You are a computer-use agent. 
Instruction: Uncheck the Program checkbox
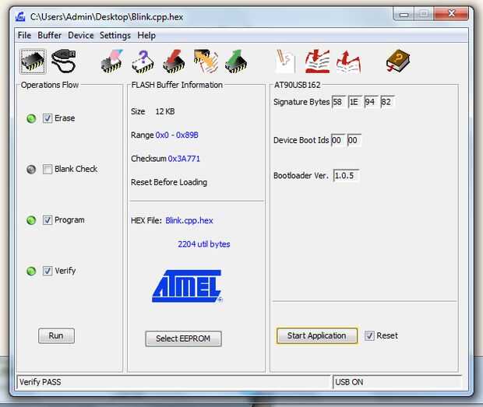click(48, 220)
